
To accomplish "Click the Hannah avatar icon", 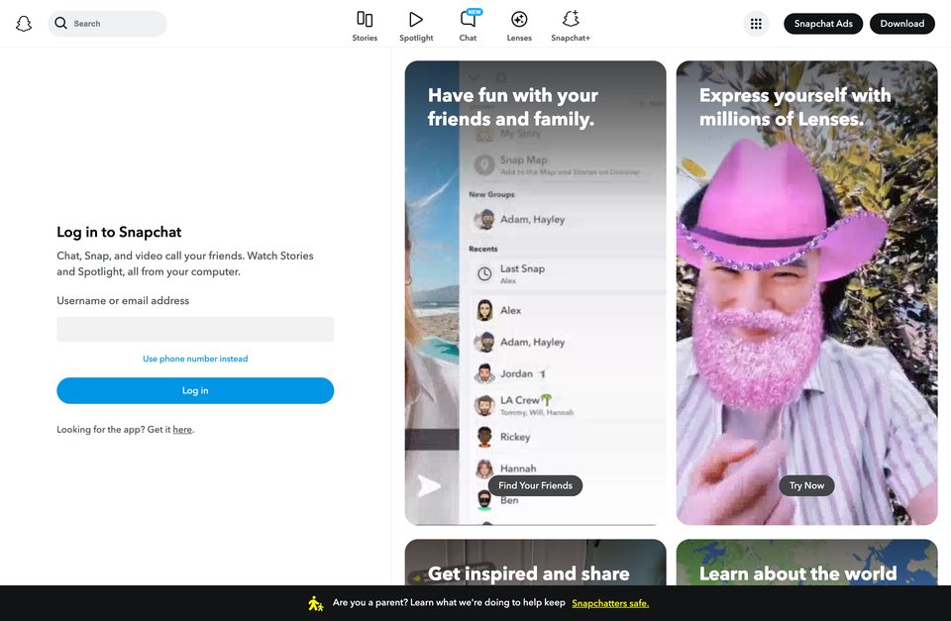I will pyautogui.click(x=484, y=468).
